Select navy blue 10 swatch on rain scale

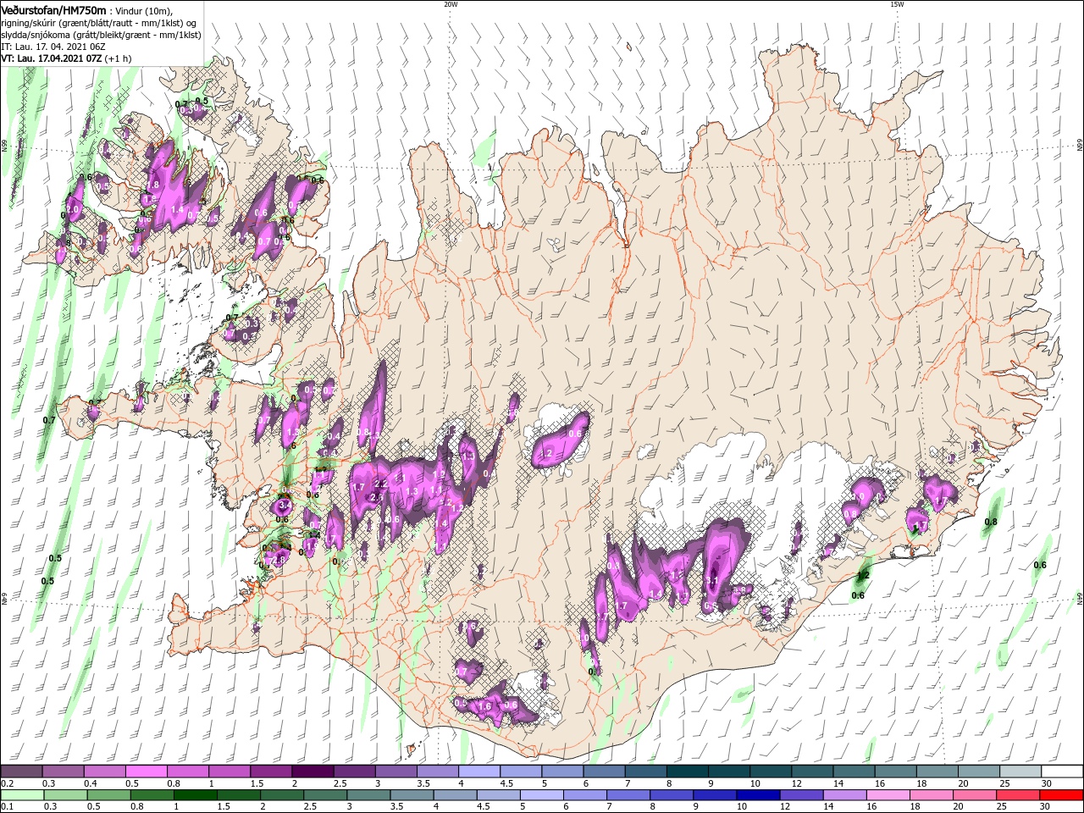(x=758, y=795)
